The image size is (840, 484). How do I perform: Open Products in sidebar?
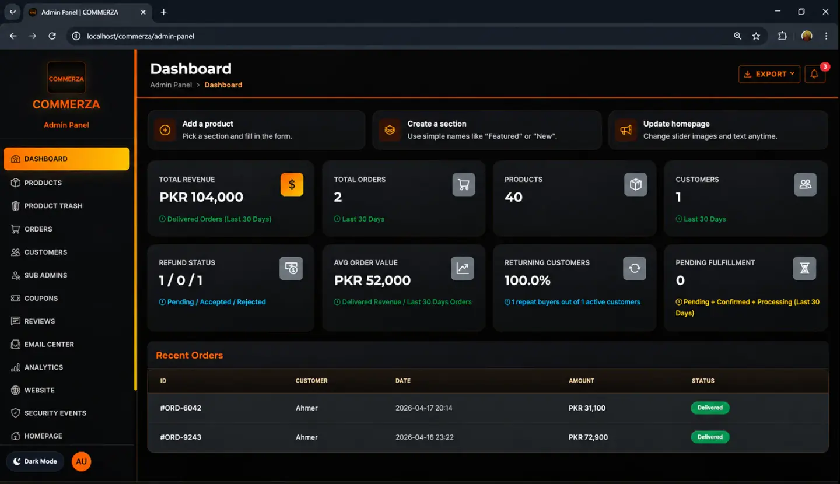click(66, 183)
